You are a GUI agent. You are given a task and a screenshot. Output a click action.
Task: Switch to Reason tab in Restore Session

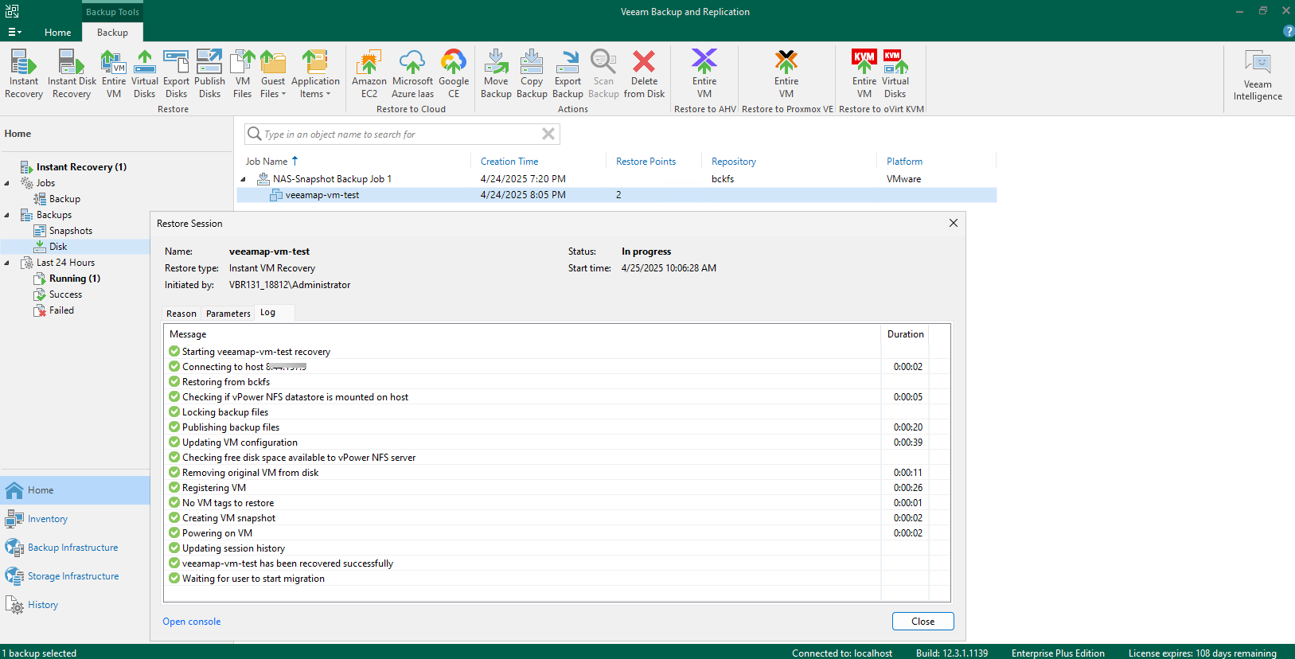[x=181, y=314]
